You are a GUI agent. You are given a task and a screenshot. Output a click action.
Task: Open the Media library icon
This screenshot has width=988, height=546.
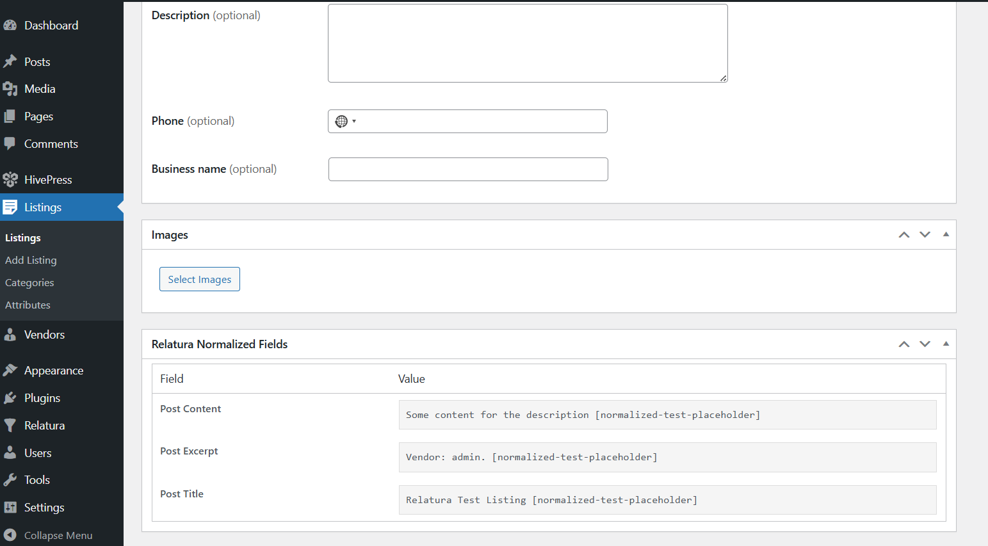[11, 89]
